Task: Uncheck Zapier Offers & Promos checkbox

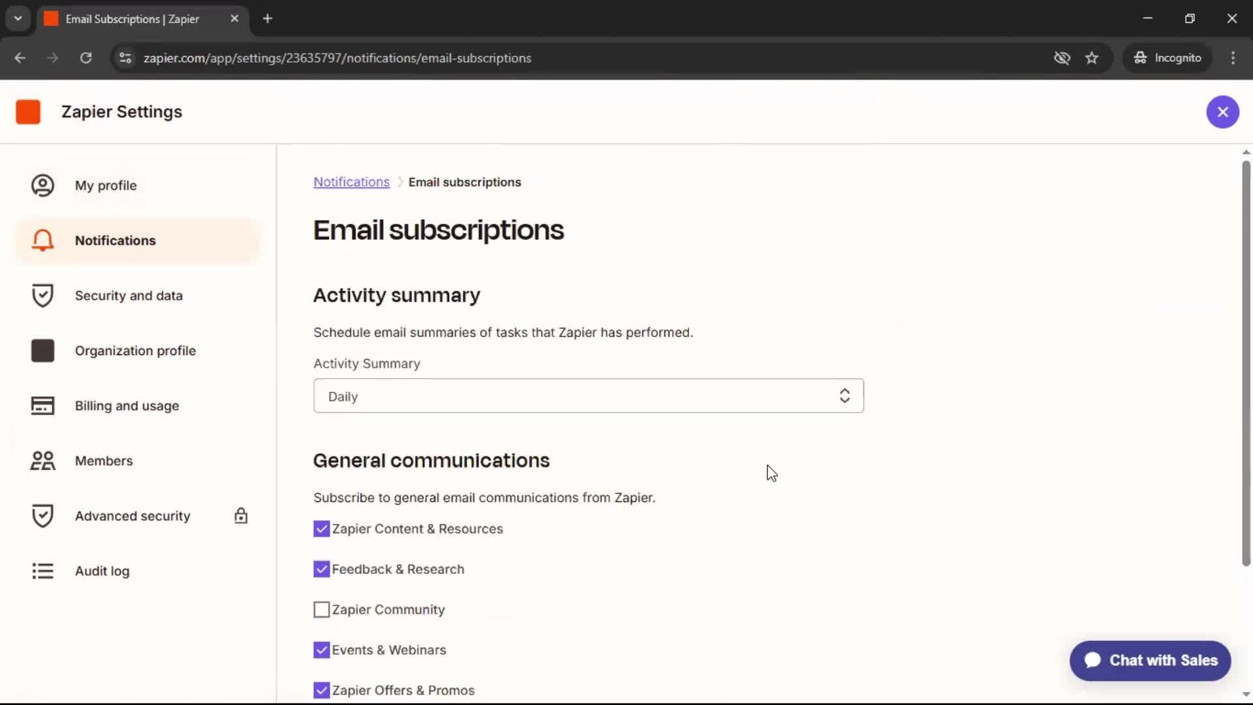Action: (321, 691)
